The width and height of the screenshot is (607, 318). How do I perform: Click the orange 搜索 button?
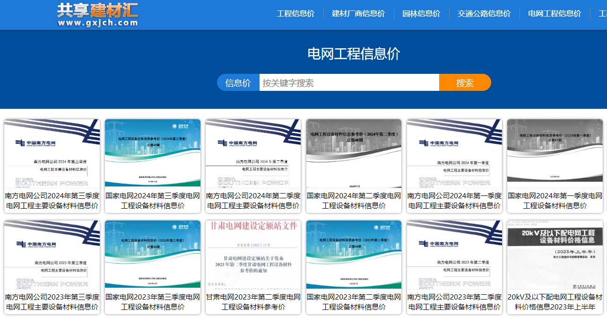coord(465,83)
